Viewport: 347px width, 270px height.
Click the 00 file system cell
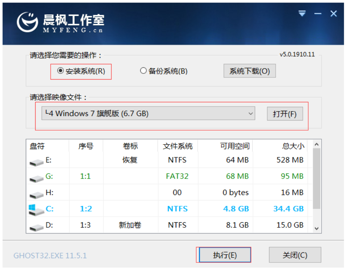tap(177, 193)
